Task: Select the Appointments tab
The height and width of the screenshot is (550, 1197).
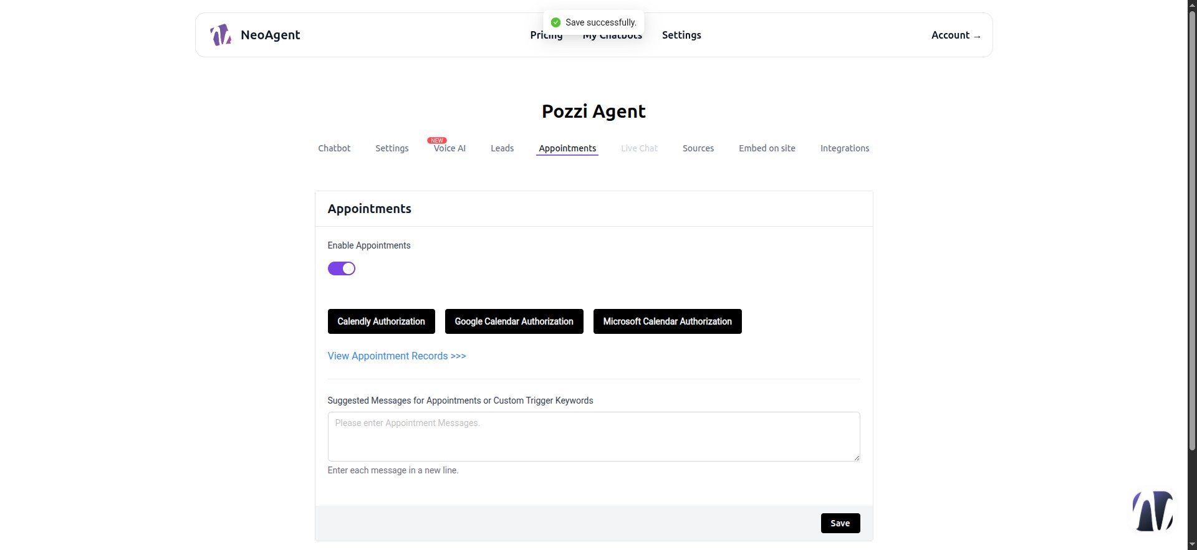Action: pos(567,148)
